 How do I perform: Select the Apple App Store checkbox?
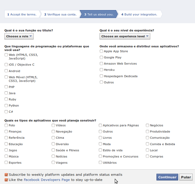[x=101, y=51]
